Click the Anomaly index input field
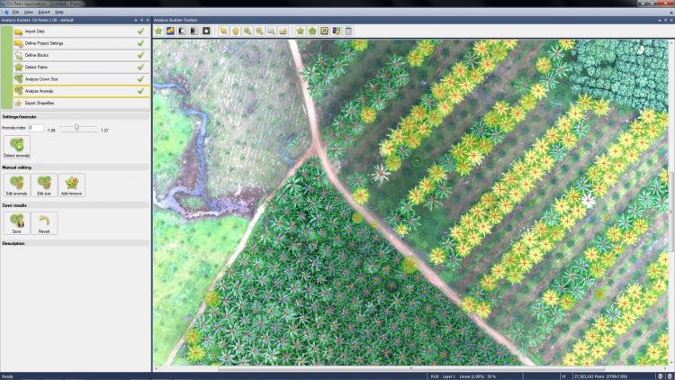Screen dimensions: 675x380 35,128
